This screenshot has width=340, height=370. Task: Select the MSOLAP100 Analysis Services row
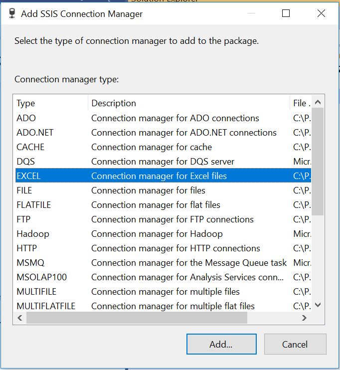point(164,277)
